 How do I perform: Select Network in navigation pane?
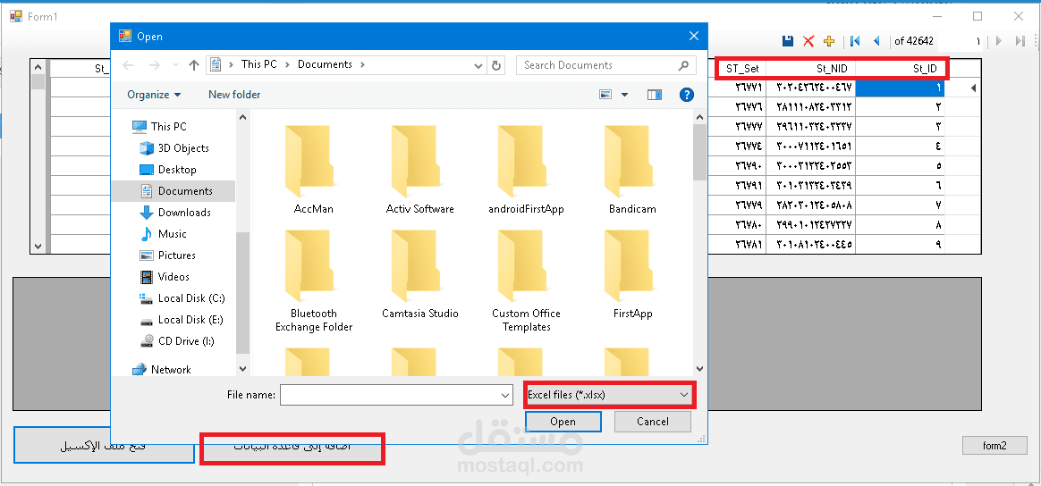coord(161,369)
